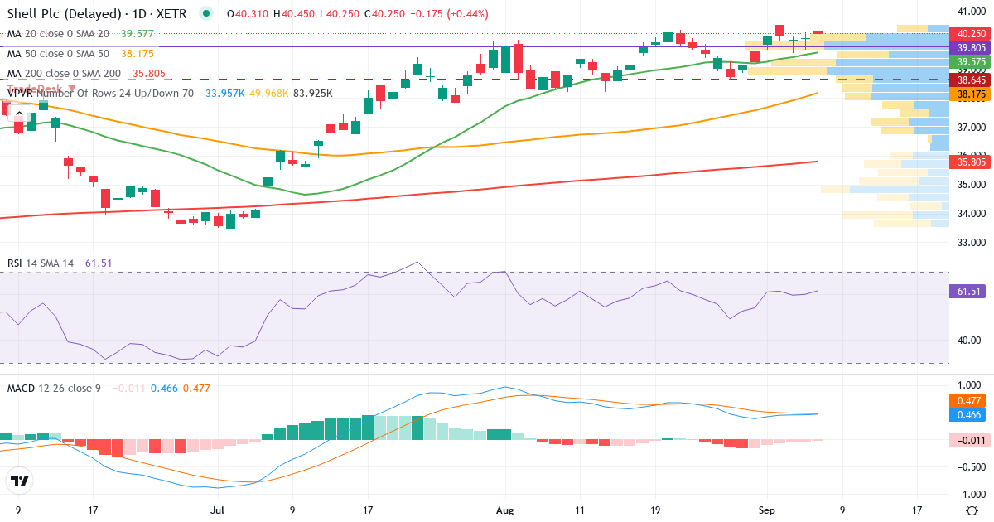The height and width of the screenshot is (522, 994).
Task: Click the Aug date label
Action: [x=503, y=510]
